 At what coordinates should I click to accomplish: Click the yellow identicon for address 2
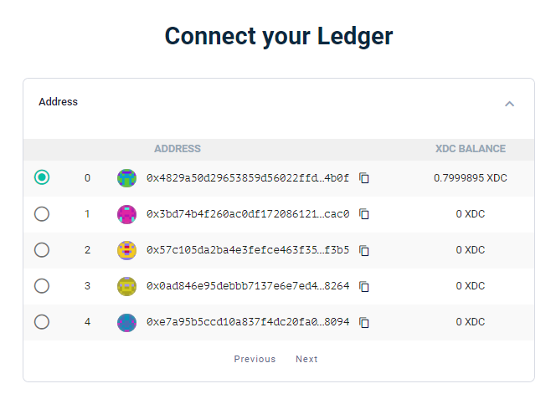click(x=126, y=250)
